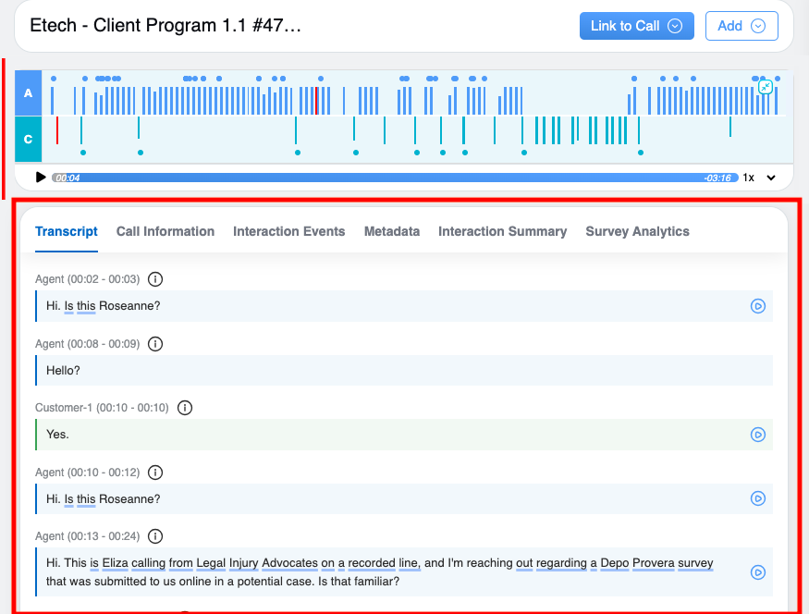This screenshot has width=809, height=614.
Task: Click info icon beside Agent (00:02 - 00:03)
Action: coord(155,279)
